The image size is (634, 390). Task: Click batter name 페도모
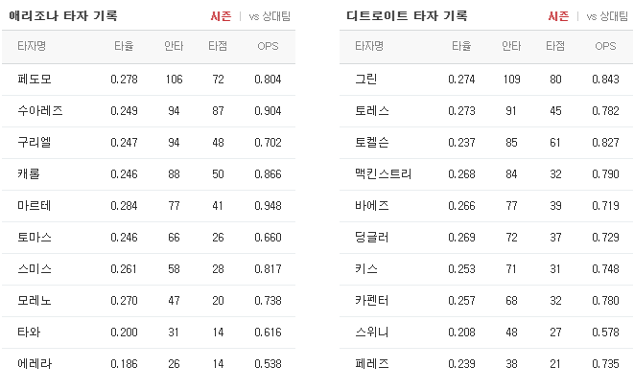35,79
